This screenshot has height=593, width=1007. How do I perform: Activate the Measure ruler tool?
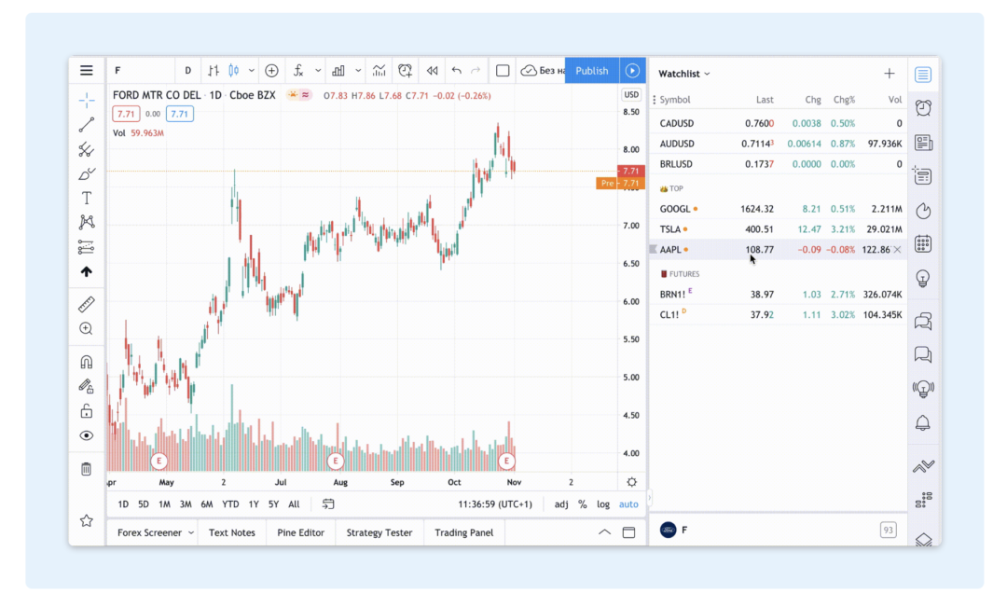pos(87,303)
